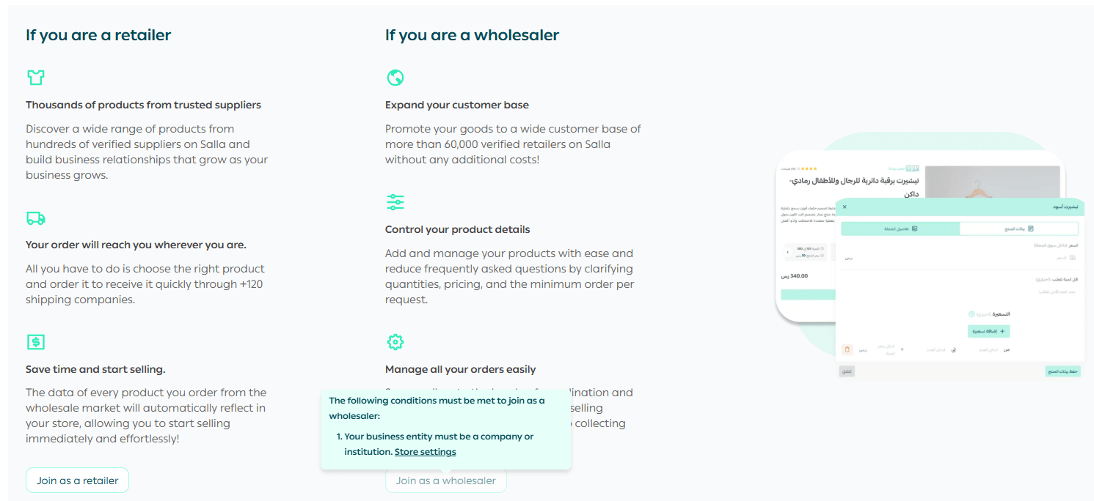Click the red trash icon in the pricing row
Viewport: 1094px width, 501px height.
pos(847,349)
